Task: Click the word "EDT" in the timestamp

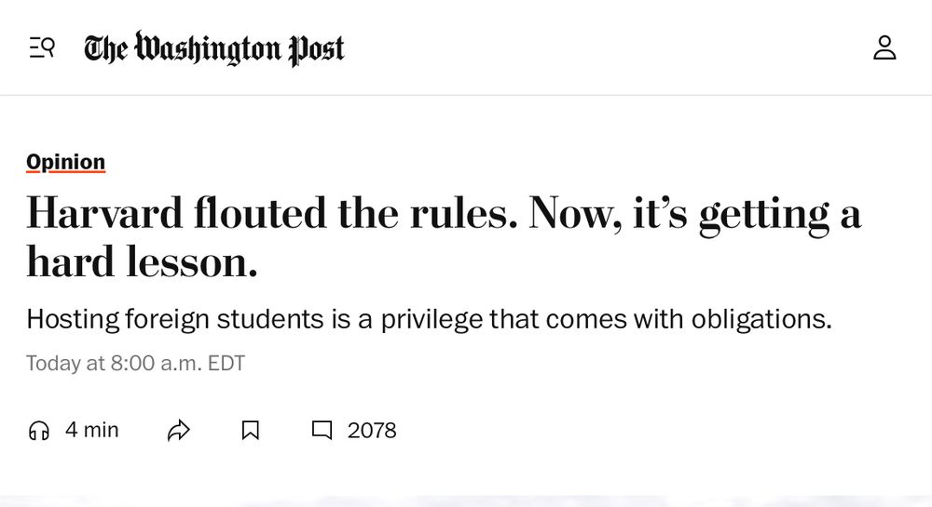Action: coord(226,363)
